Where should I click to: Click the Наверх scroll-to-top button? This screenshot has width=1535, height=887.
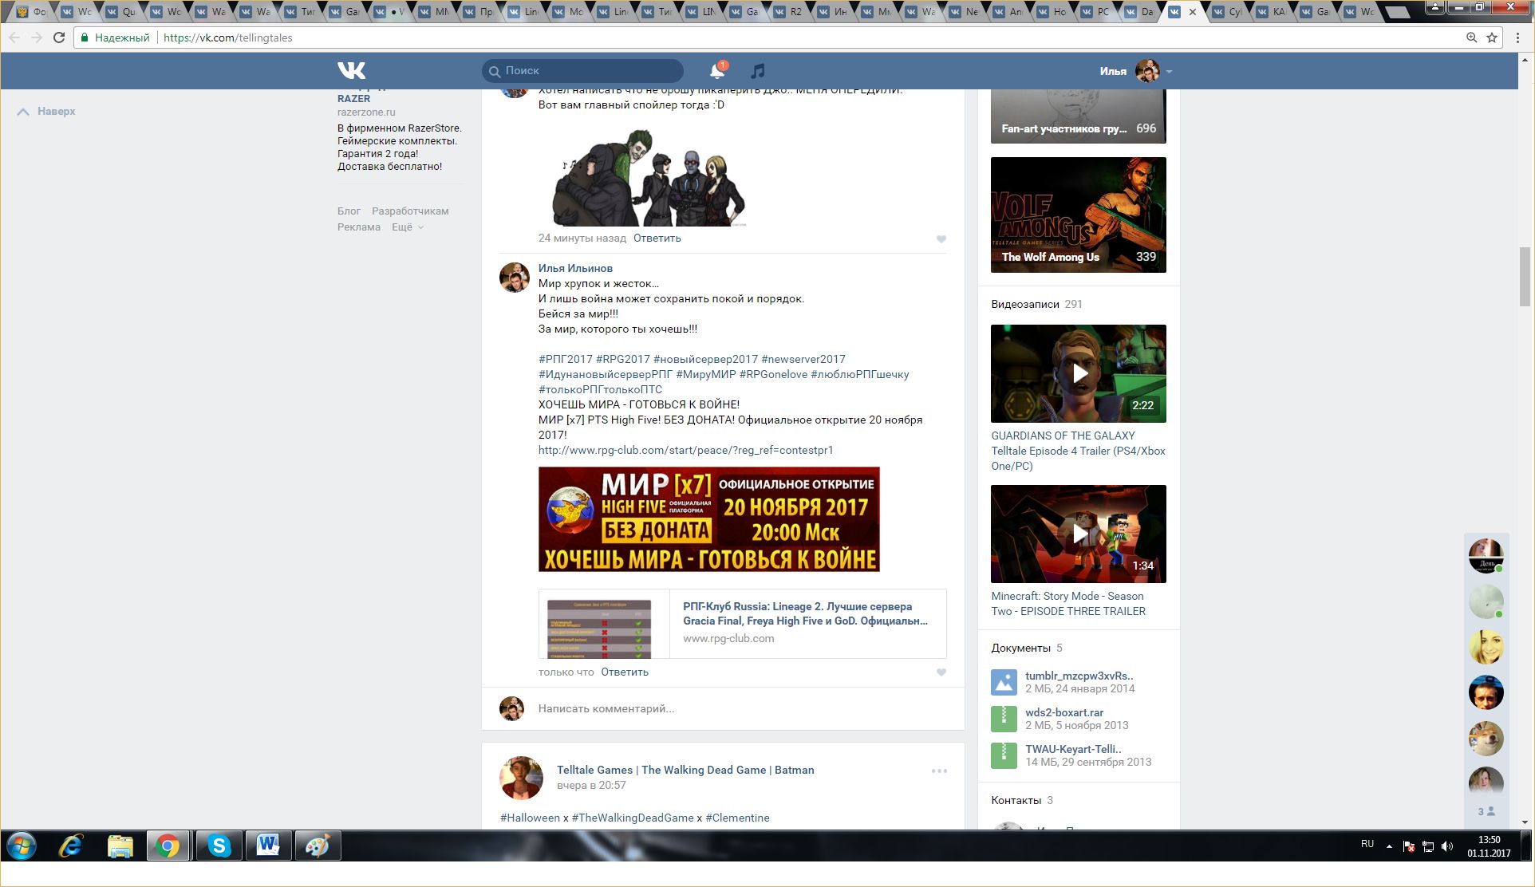coord(46,112)
